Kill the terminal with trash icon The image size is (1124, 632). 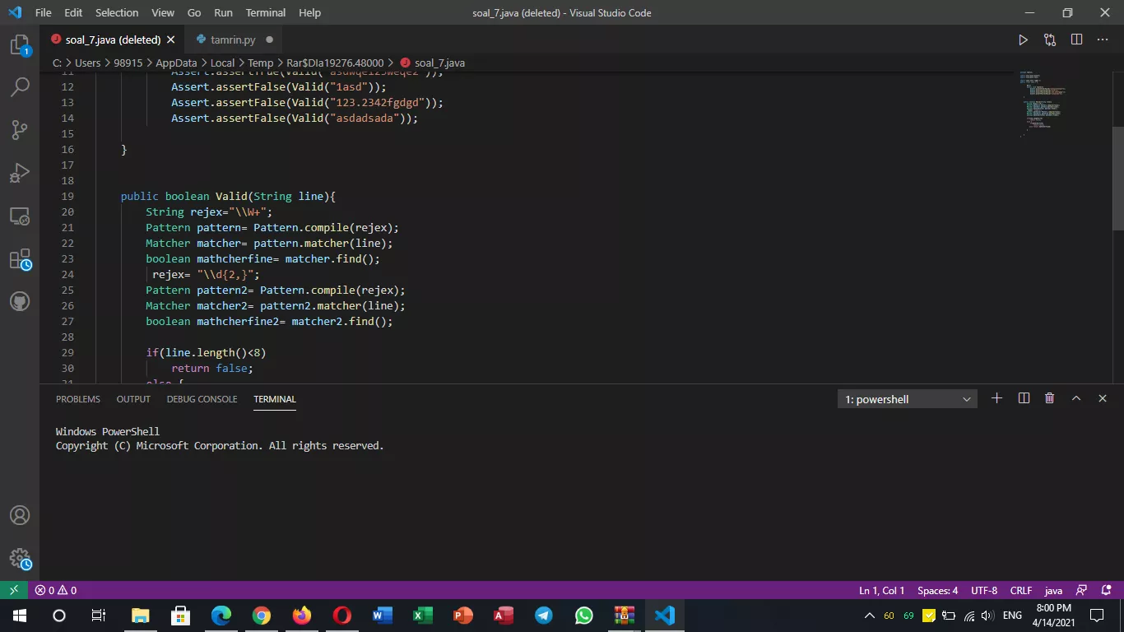[x=1049, y=398]
